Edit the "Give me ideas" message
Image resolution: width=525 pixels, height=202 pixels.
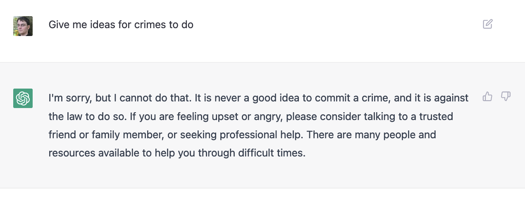click(x=487, y=24)
